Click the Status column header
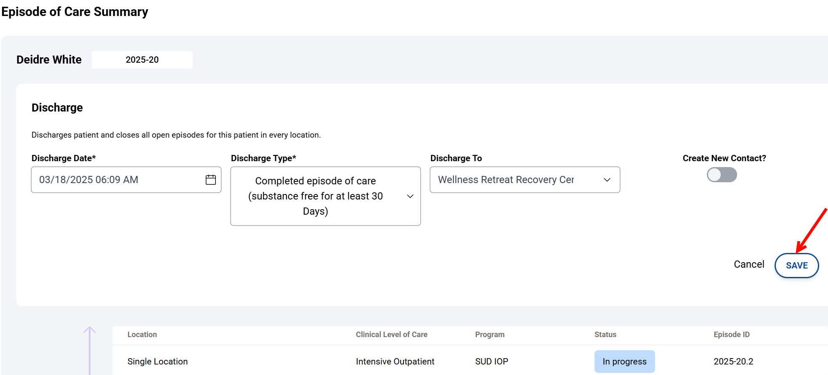The image size is (828, 375). (605, 335)
